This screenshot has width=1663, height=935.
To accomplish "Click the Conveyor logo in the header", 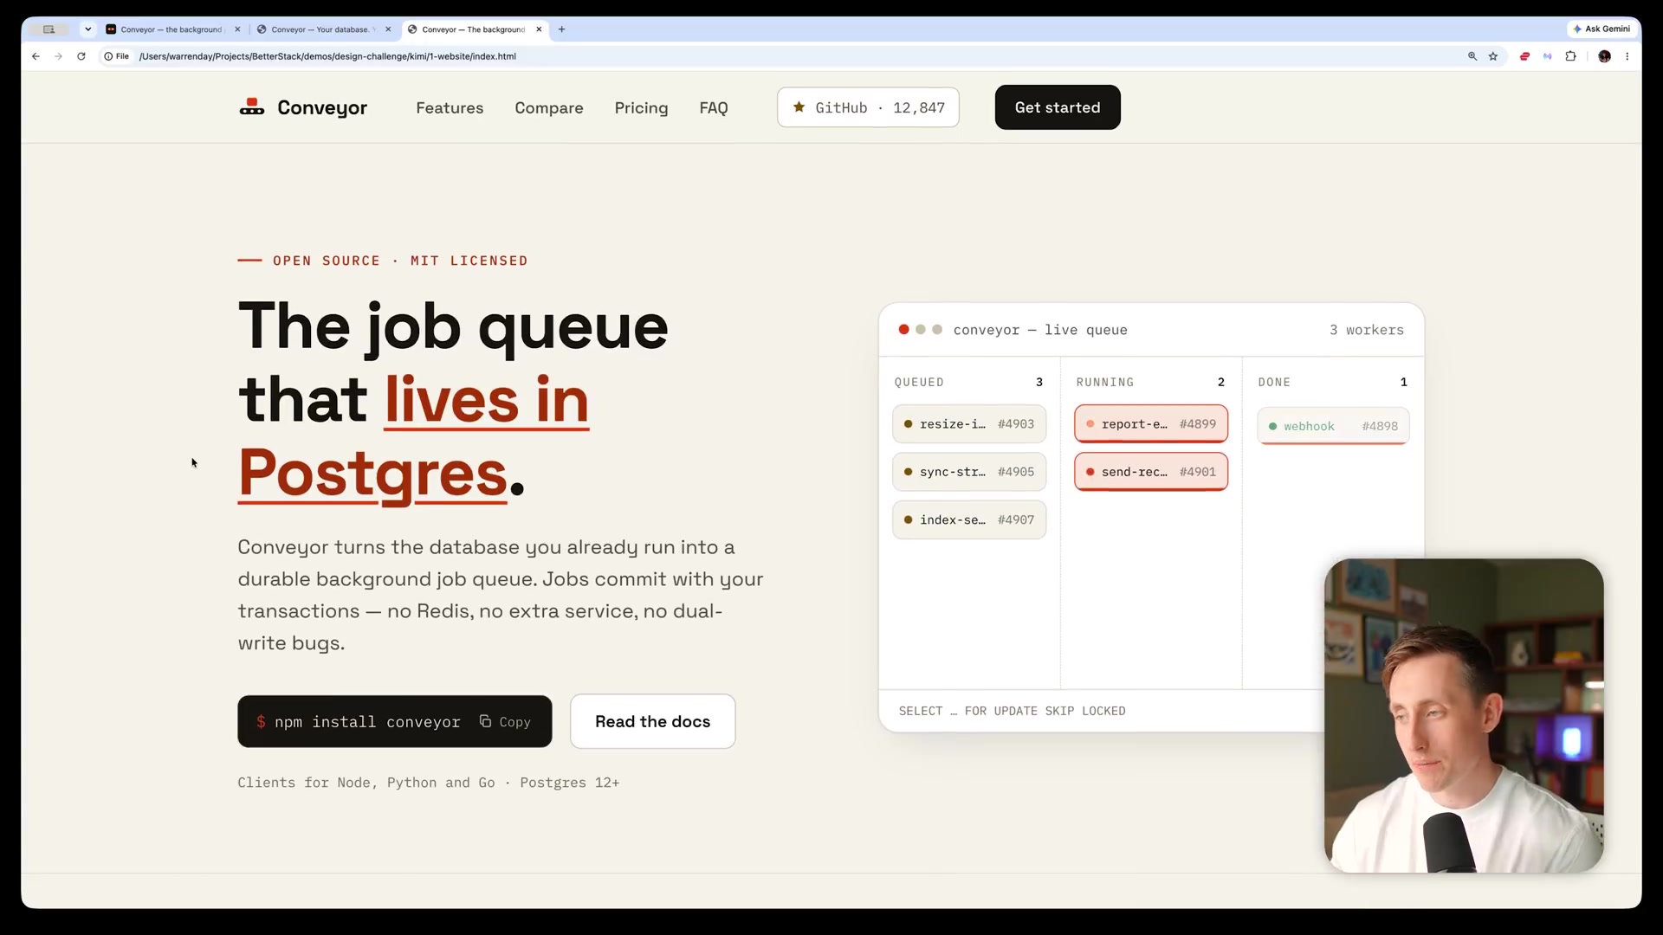I will coord(252,107).
